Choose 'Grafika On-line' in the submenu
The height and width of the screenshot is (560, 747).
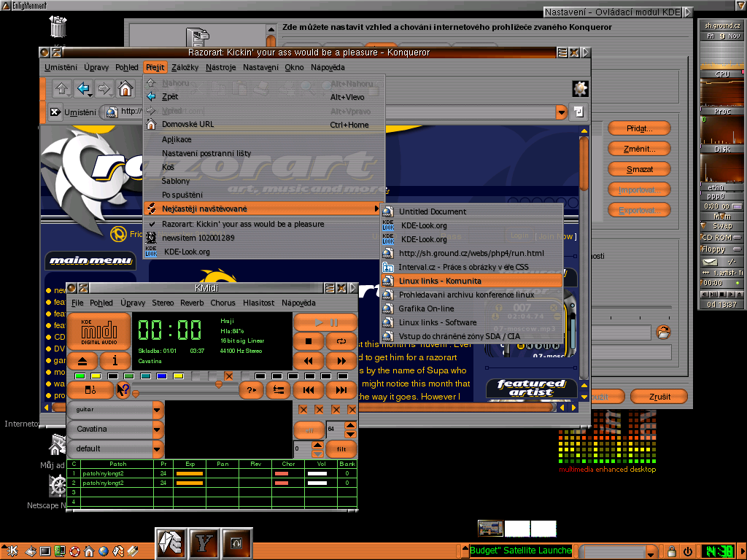coord(472,308)
